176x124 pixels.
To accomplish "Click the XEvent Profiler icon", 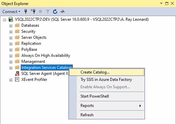I will point(17,80).
